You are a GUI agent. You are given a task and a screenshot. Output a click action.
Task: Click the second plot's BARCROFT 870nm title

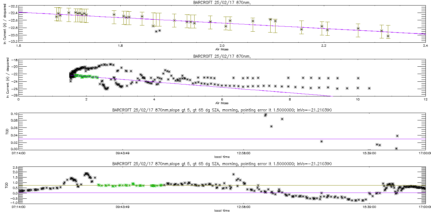tap(221, 56)
